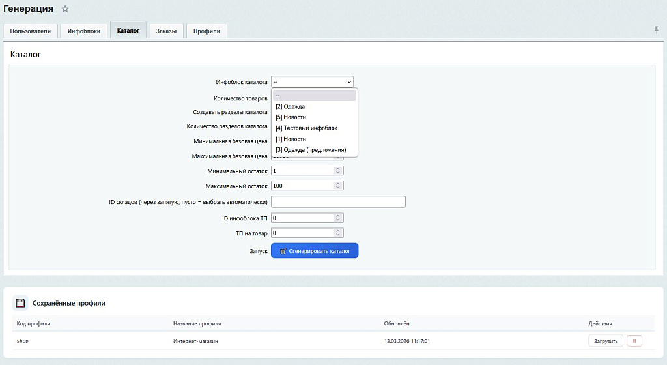Screen dimensions: 667x365
Task: Click the pin icon at tab bar right
Action: point(656,30)
